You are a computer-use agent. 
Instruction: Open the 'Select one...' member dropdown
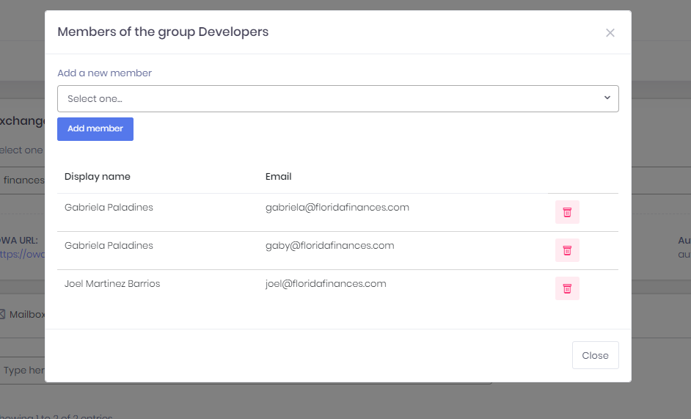coord(337,98)
